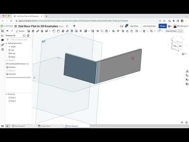Collapse the Default geometry group
This screenshot has height=142, width=189.
(x=6, y=43)
